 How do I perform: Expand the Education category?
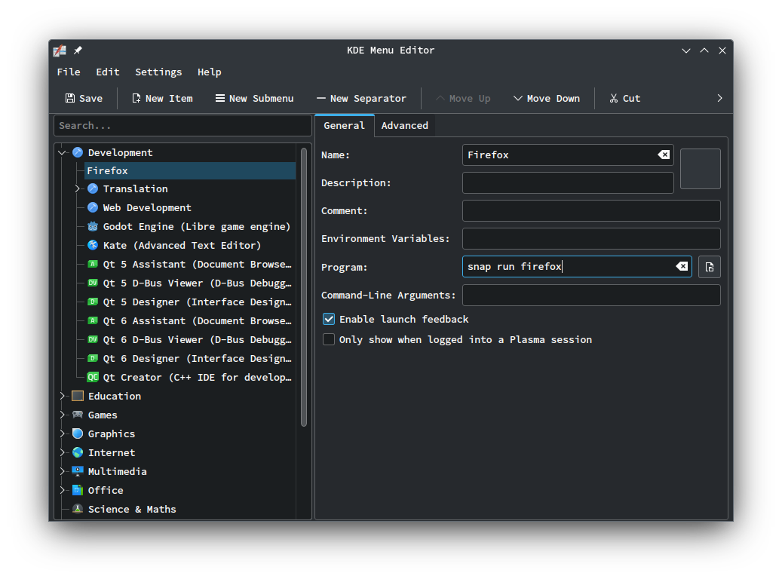coord(63,396)
